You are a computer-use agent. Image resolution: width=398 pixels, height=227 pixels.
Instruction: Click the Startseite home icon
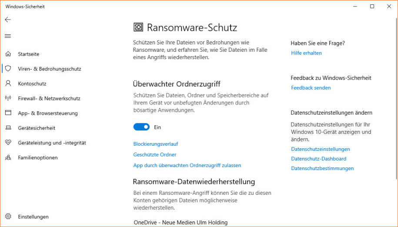8,54
